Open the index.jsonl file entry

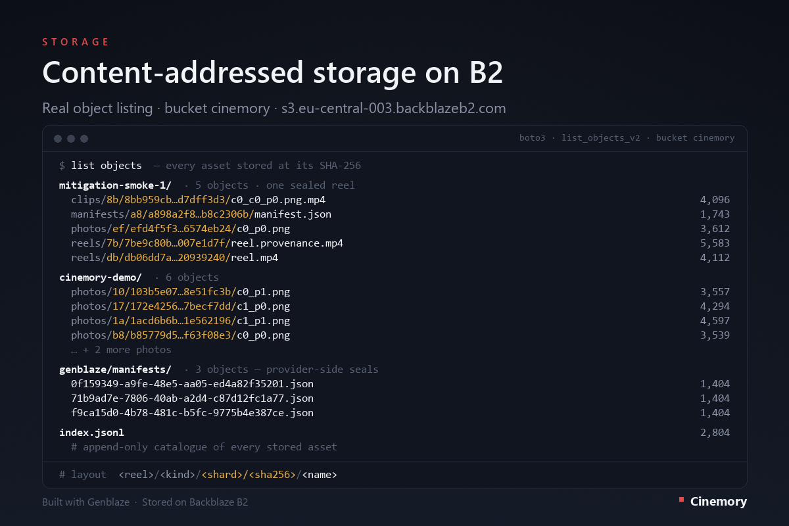coord(91,433)
